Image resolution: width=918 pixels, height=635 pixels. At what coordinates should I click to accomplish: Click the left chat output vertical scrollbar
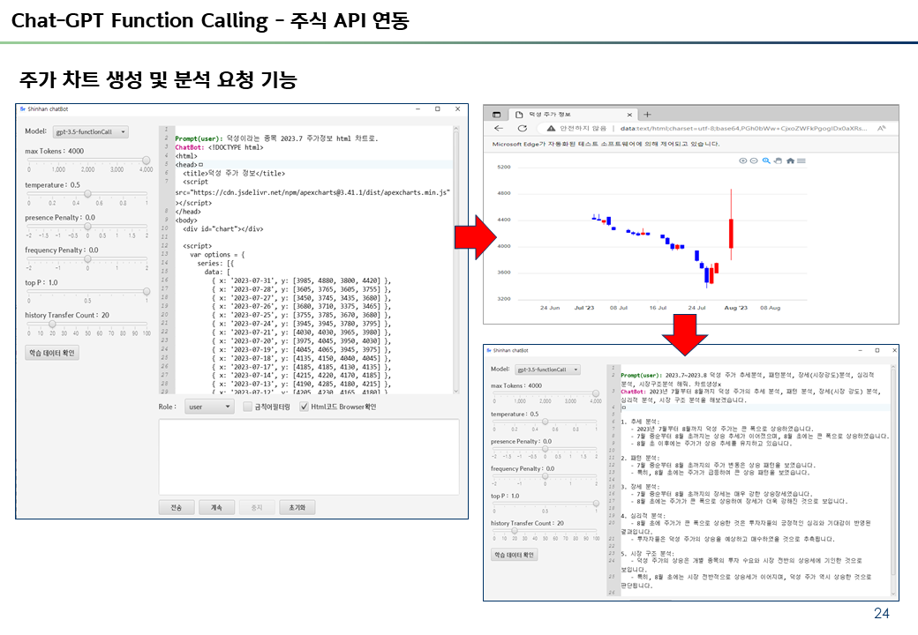(x=456, y=260)
